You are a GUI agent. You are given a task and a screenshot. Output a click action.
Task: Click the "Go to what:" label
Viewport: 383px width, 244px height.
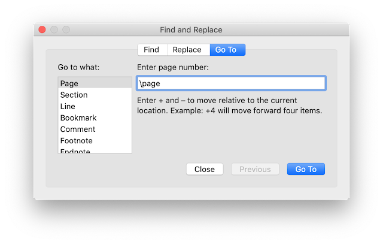[x=78, y=67]
